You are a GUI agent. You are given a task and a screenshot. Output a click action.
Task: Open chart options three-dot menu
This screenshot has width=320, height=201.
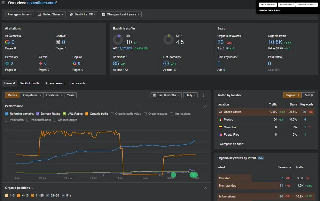tap(203, 95)
